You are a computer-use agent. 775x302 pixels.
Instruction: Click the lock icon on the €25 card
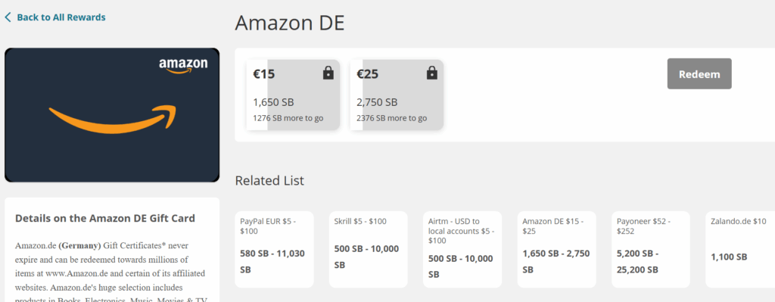[432, 73]
